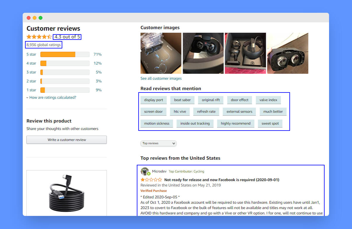This screenshot has width=352, height=229.
Task: Filter by 'motion sickness' tag
Action: [x=156, y=123]
